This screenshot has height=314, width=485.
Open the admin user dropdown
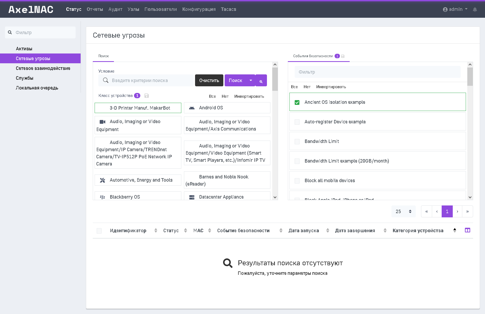point(455,10)
